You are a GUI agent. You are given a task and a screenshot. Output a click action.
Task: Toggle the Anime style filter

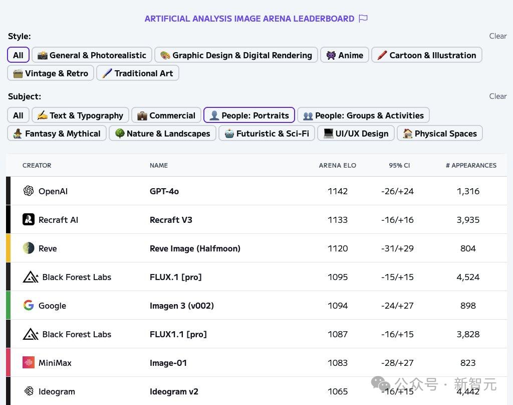point(345,55)
